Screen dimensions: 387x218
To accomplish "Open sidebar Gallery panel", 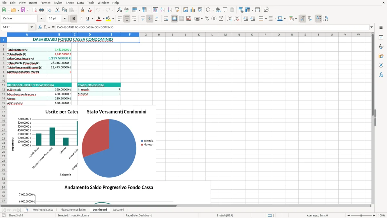I will (x=381, y=56).
